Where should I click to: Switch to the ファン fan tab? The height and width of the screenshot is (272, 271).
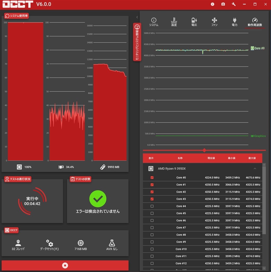click(214, 22)
